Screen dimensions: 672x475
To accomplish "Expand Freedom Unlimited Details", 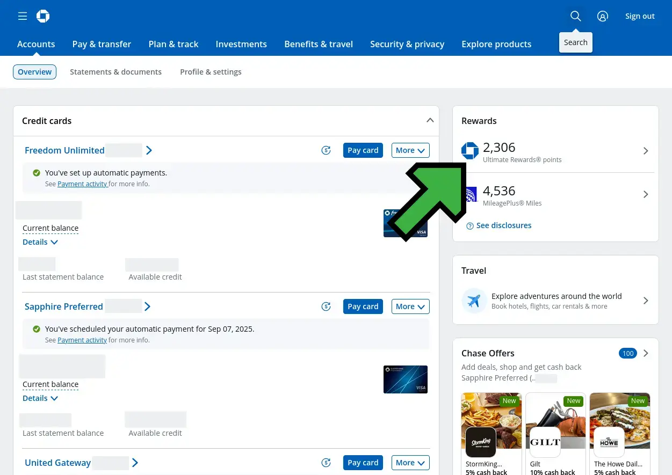I will click(40, 242).
